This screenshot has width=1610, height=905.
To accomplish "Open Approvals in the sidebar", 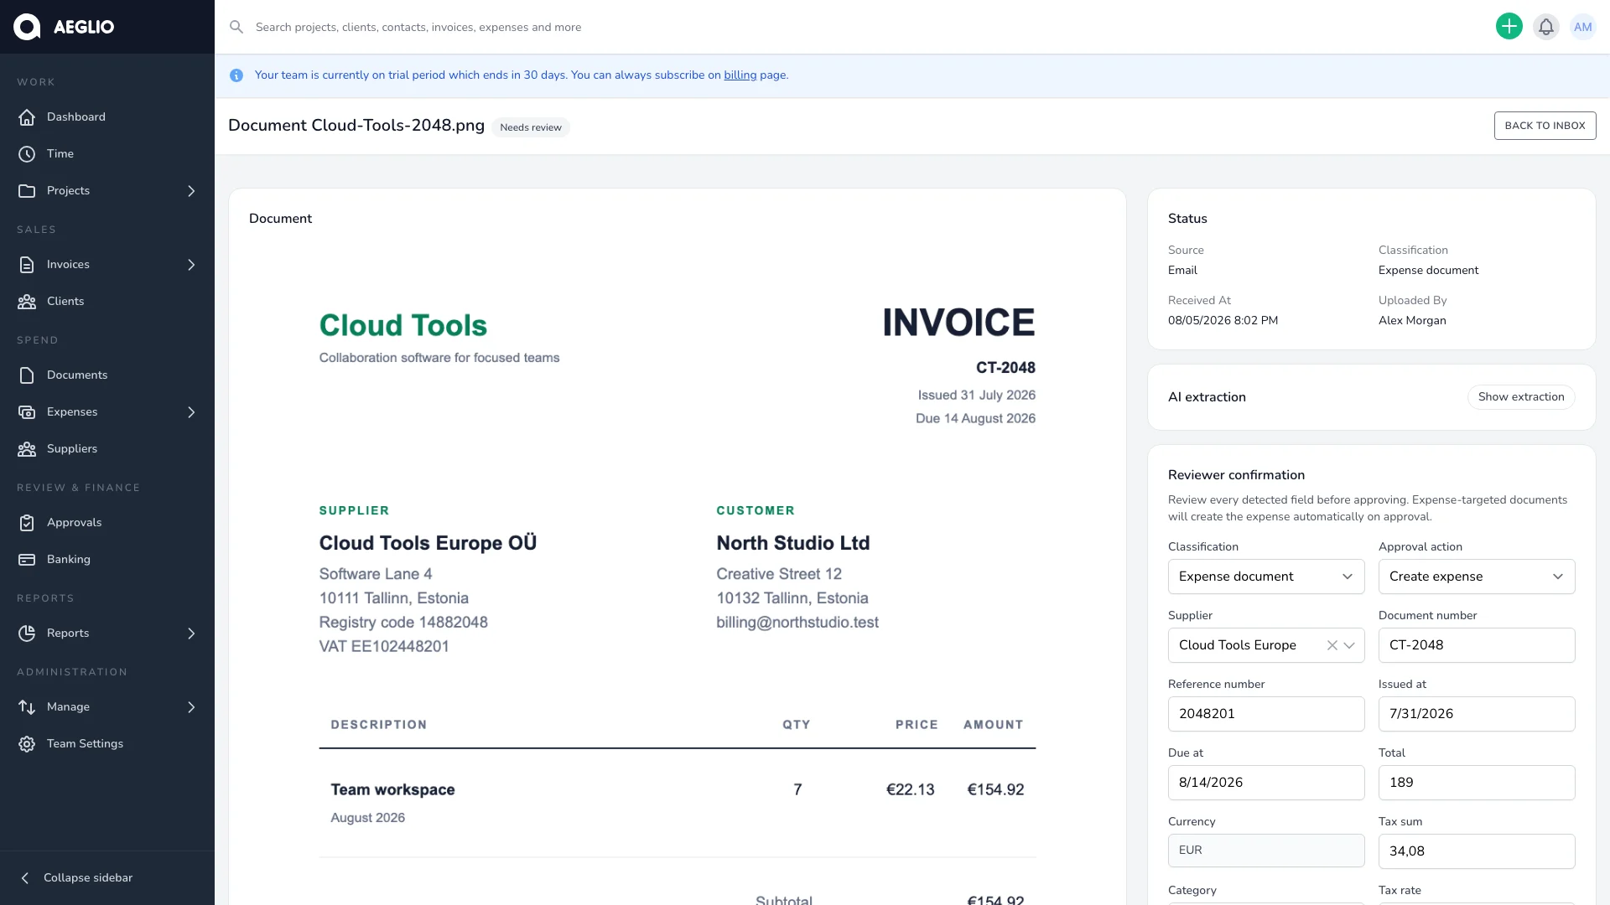I will [x=107, y=523].
